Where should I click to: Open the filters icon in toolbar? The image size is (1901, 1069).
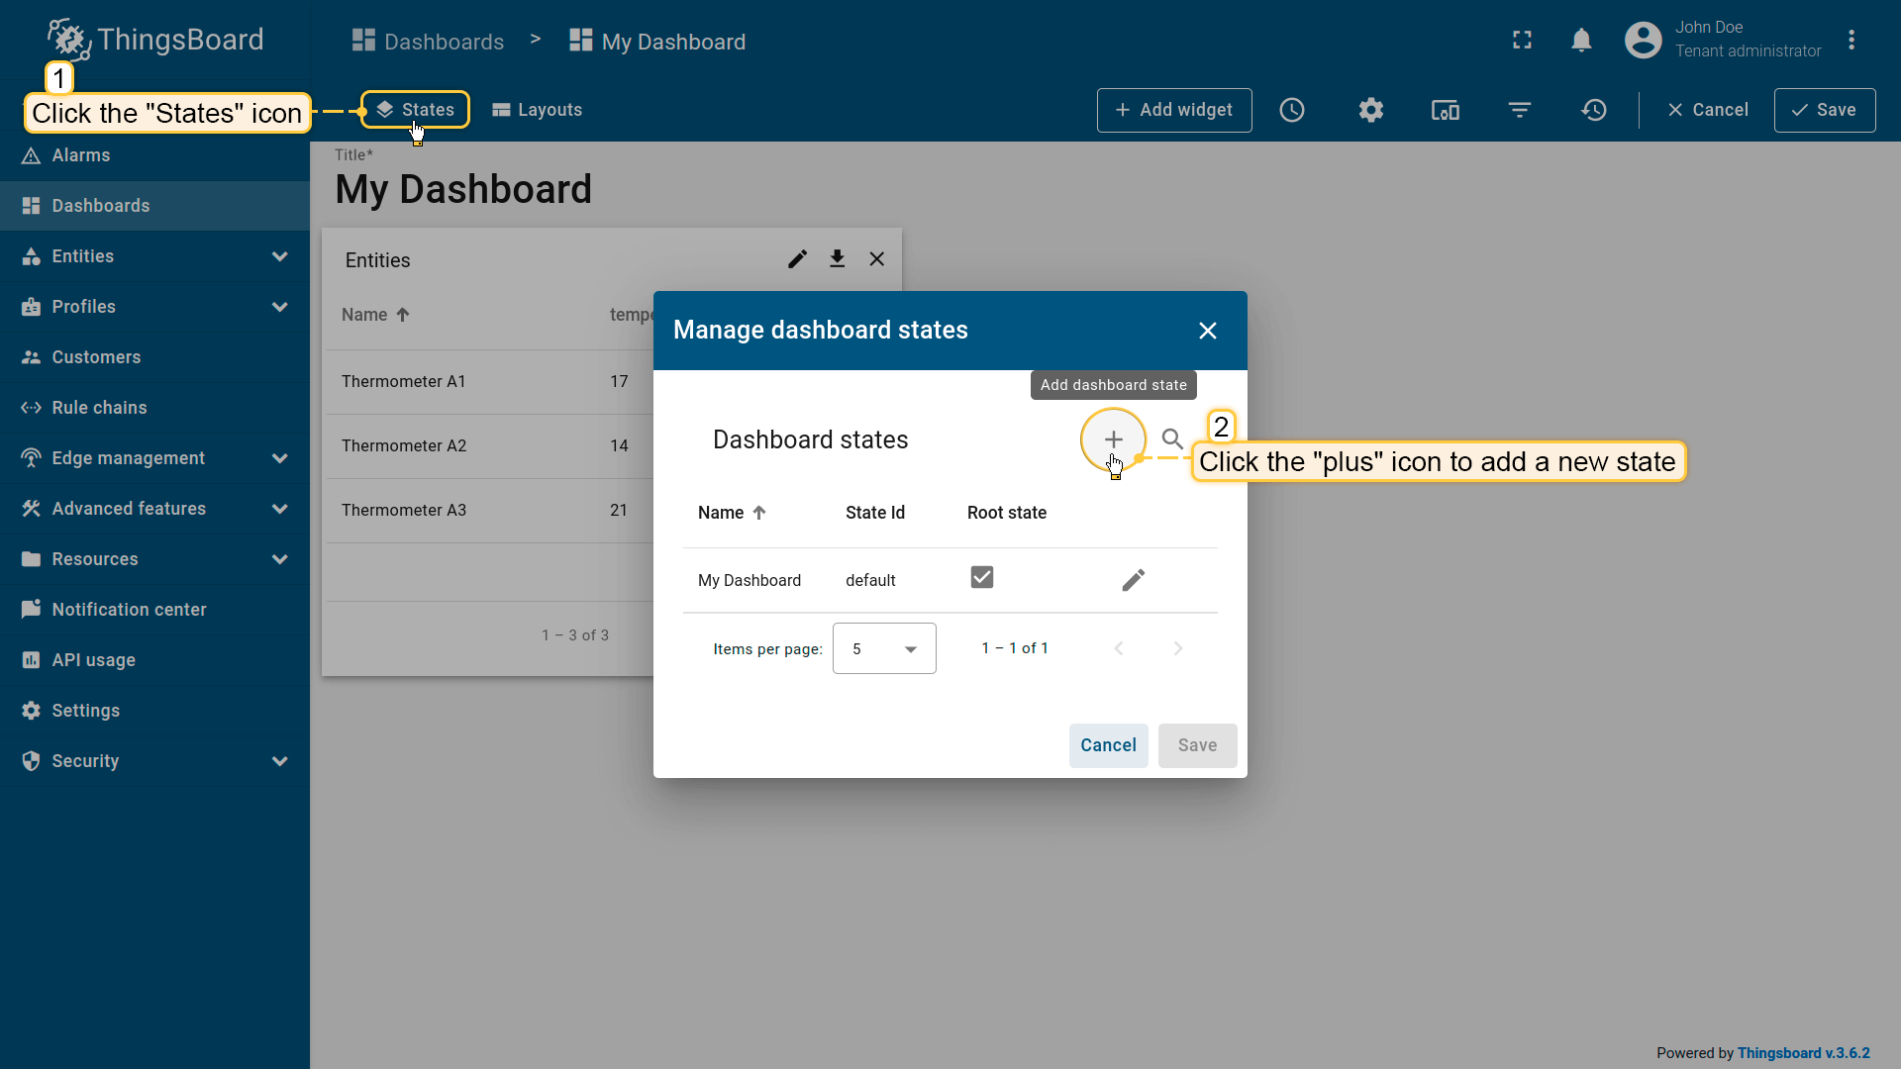click(1519, 110)
